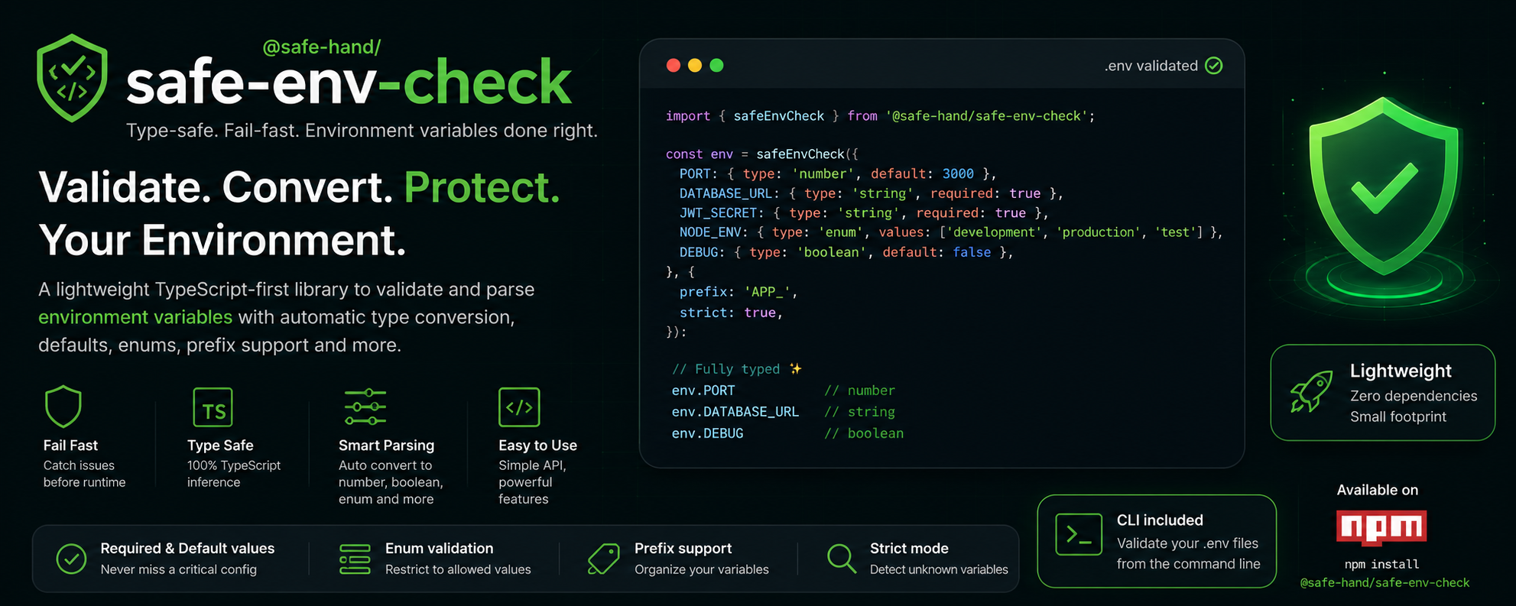Click 'Organize your variables' text

pos(701,569)
